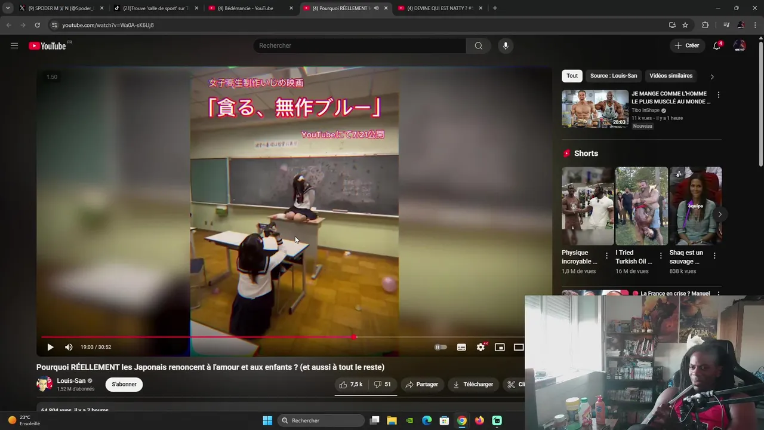Open the notifications bell
The width and height of the screenshot is (764, 430).
(x=717, y=46)
